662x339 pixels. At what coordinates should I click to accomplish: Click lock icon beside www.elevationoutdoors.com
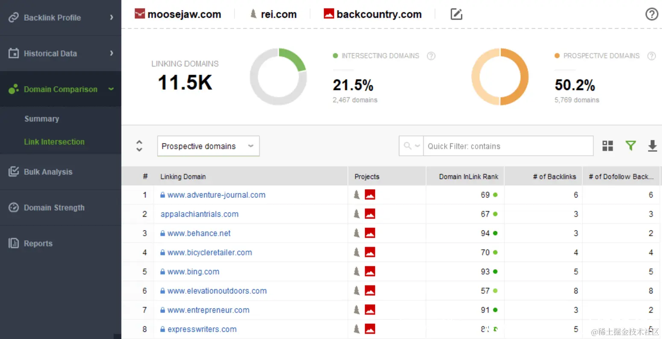tap(163, 291)
